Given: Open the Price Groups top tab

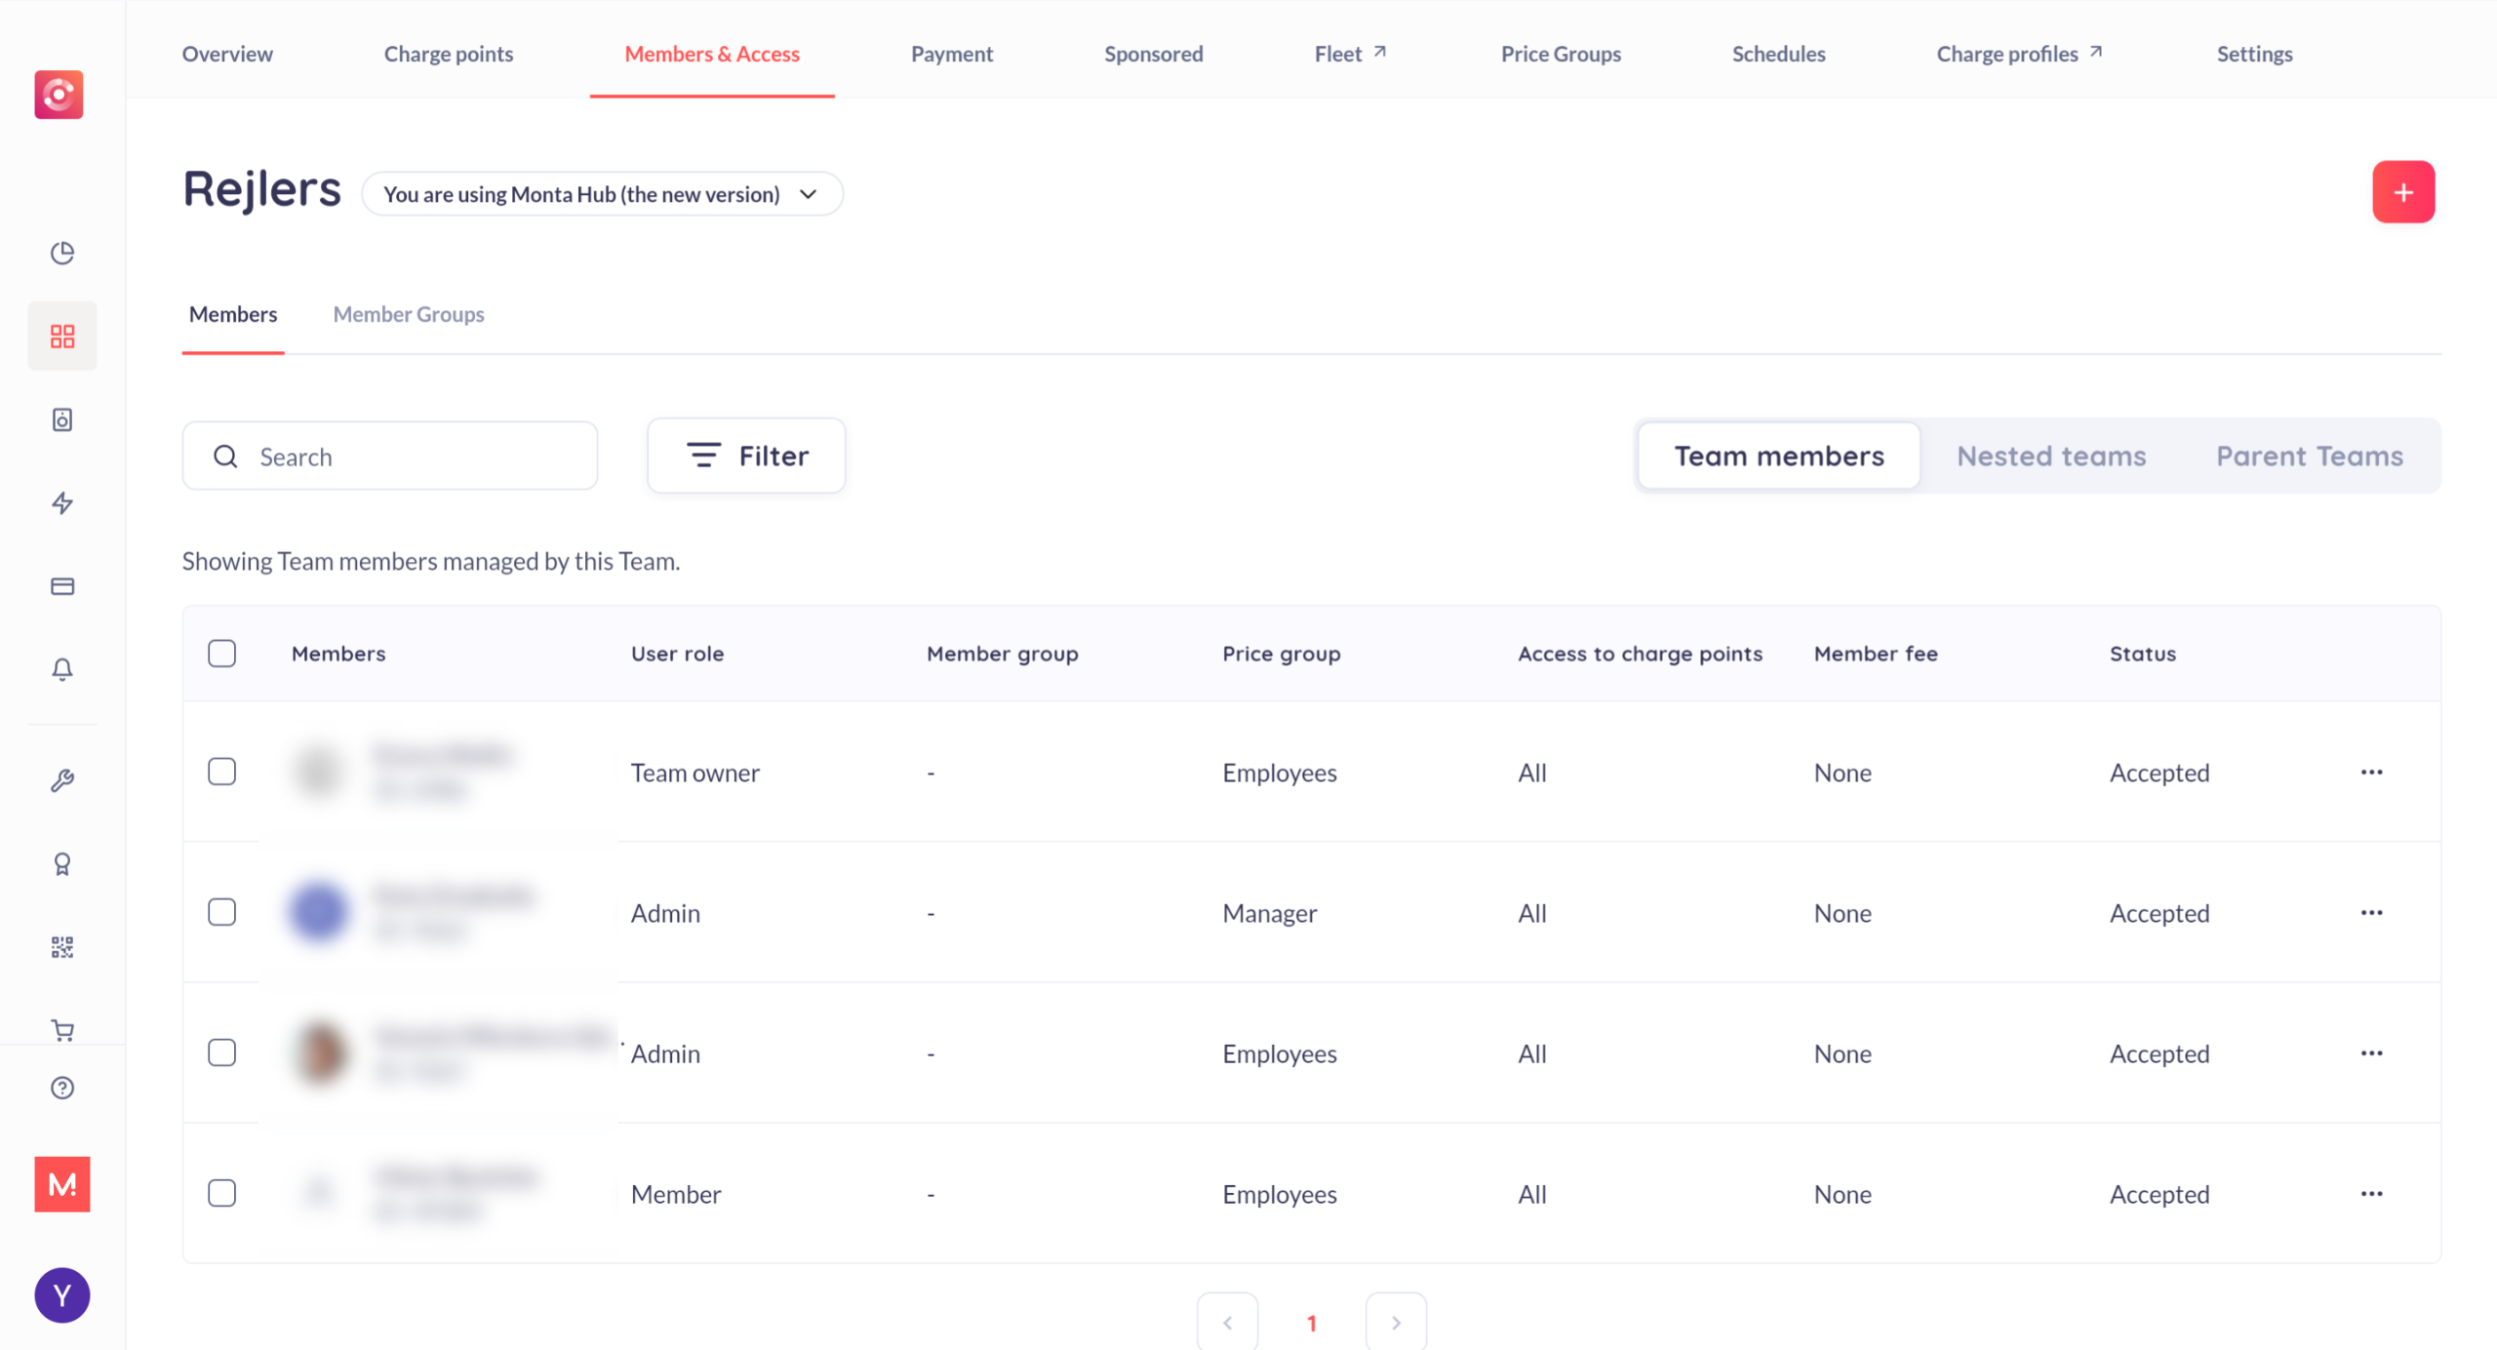Looking at the screenshot, I should [x=1560, y=54].
